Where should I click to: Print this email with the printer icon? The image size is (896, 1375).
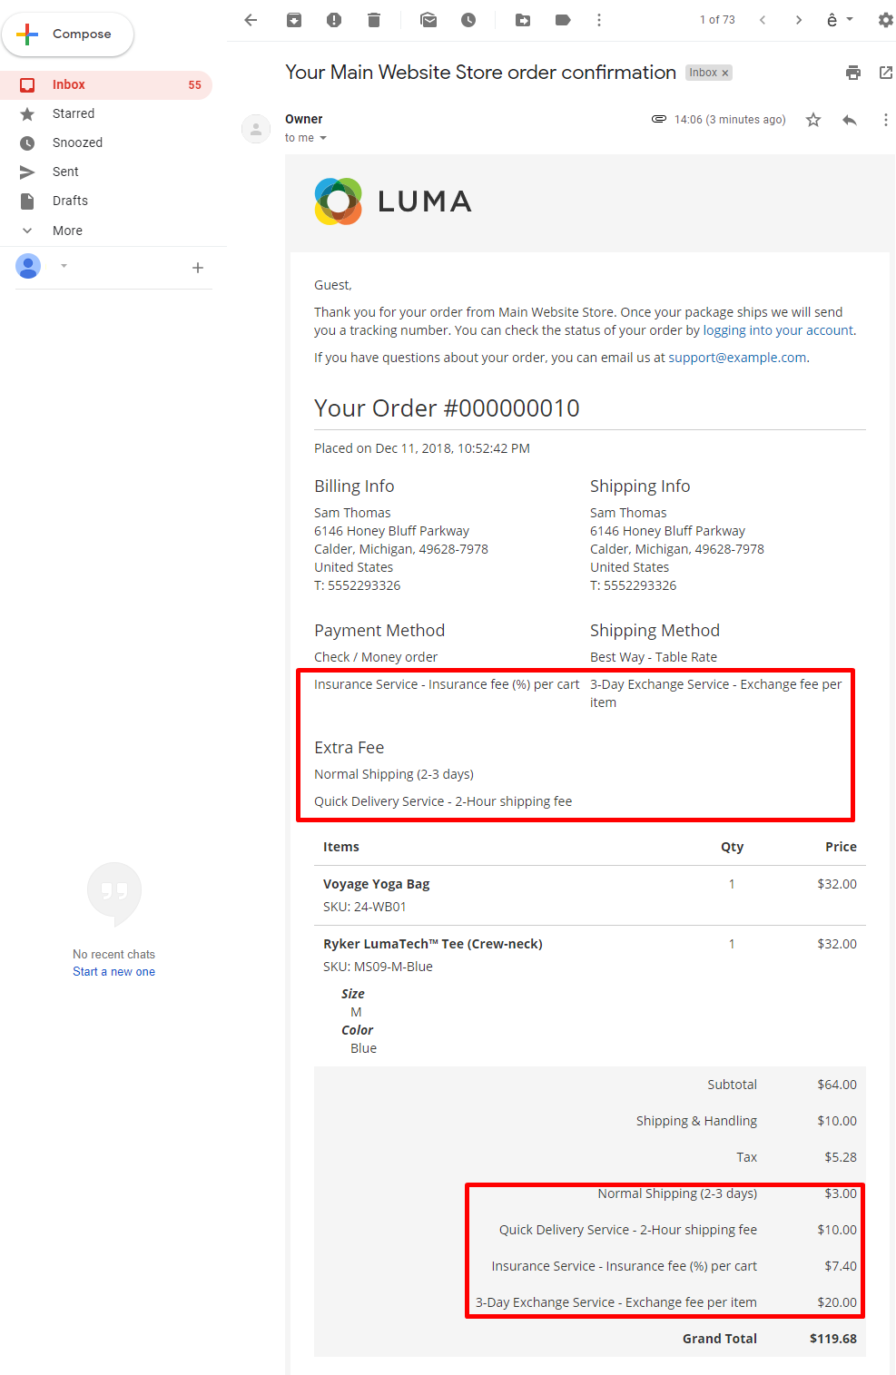tap(853, 73)
